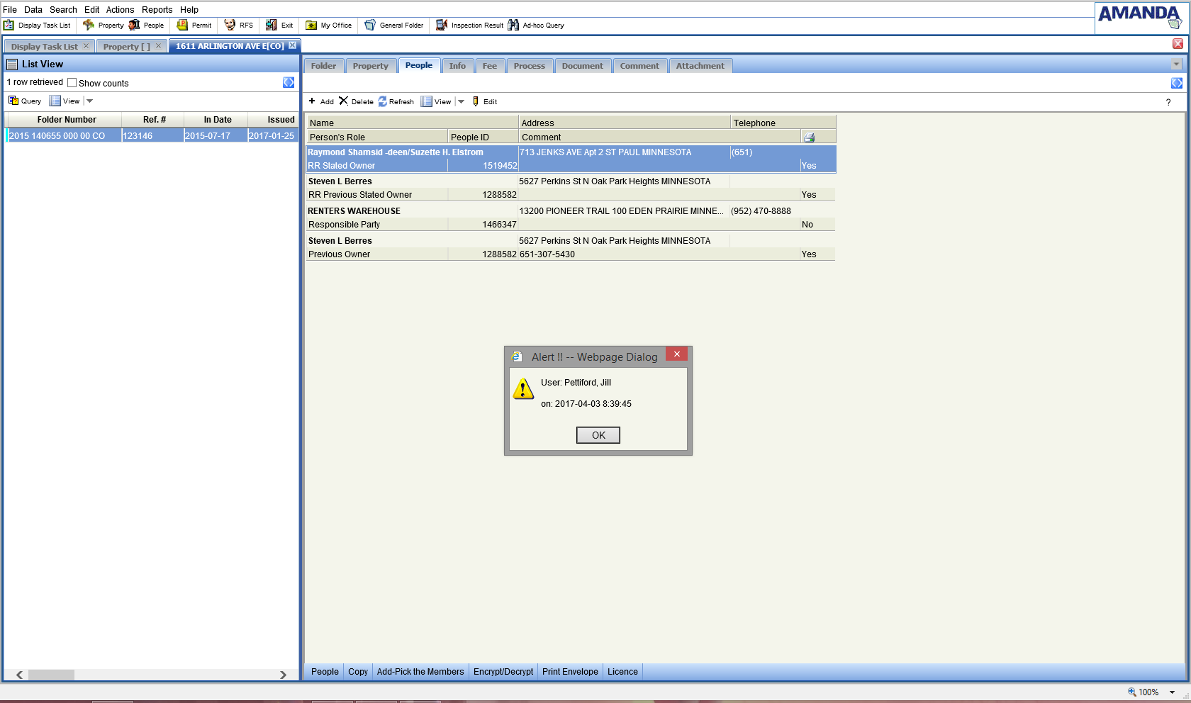Click the RFS toolbar icon
Viewport: 1191px width, 703px height.
tap(230, 26)
